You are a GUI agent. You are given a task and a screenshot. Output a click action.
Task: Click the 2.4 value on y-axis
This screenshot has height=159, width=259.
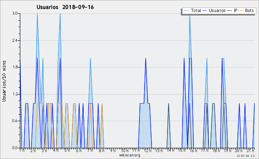15,40
